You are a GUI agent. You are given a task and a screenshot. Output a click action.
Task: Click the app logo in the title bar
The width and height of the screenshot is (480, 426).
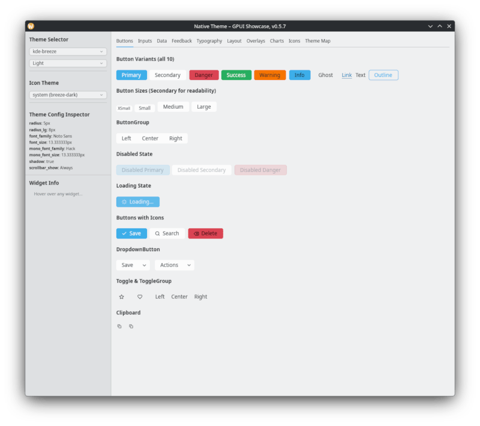click(31, 26)
